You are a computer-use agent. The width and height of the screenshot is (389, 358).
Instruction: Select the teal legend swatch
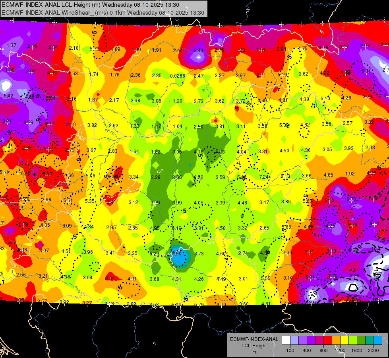coord(370,340)
